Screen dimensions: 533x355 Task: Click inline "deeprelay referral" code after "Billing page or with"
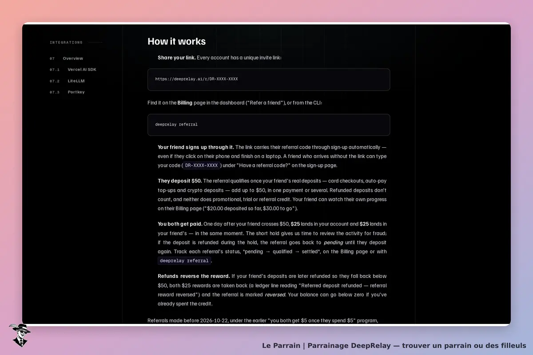click(x=184, y=261)
